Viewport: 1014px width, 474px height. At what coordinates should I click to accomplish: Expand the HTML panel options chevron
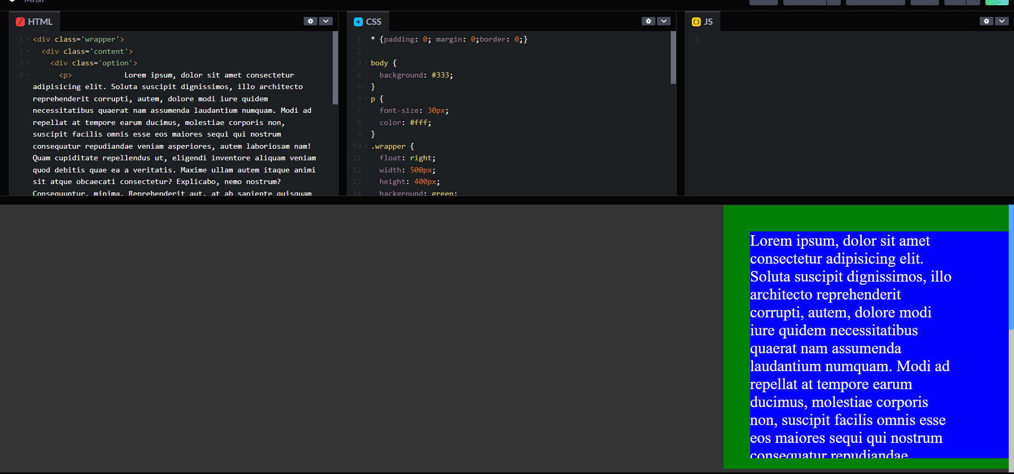pos(326,21)
